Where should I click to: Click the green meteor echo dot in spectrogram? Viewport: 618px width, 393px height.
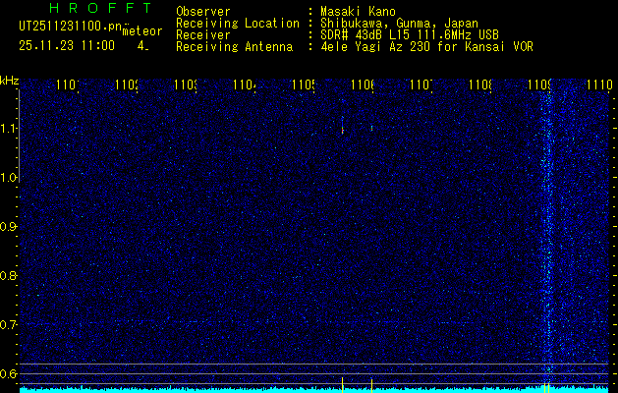[372, 128]
